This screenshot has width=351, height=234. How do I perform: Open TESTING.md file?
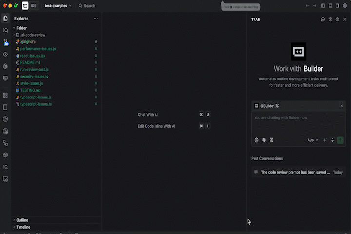point(30,91)
